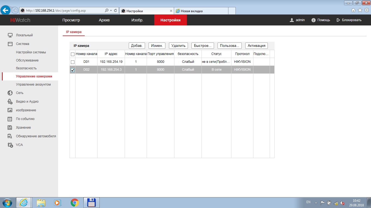Open Обнаружение автомобиля icon

point(10,136)
